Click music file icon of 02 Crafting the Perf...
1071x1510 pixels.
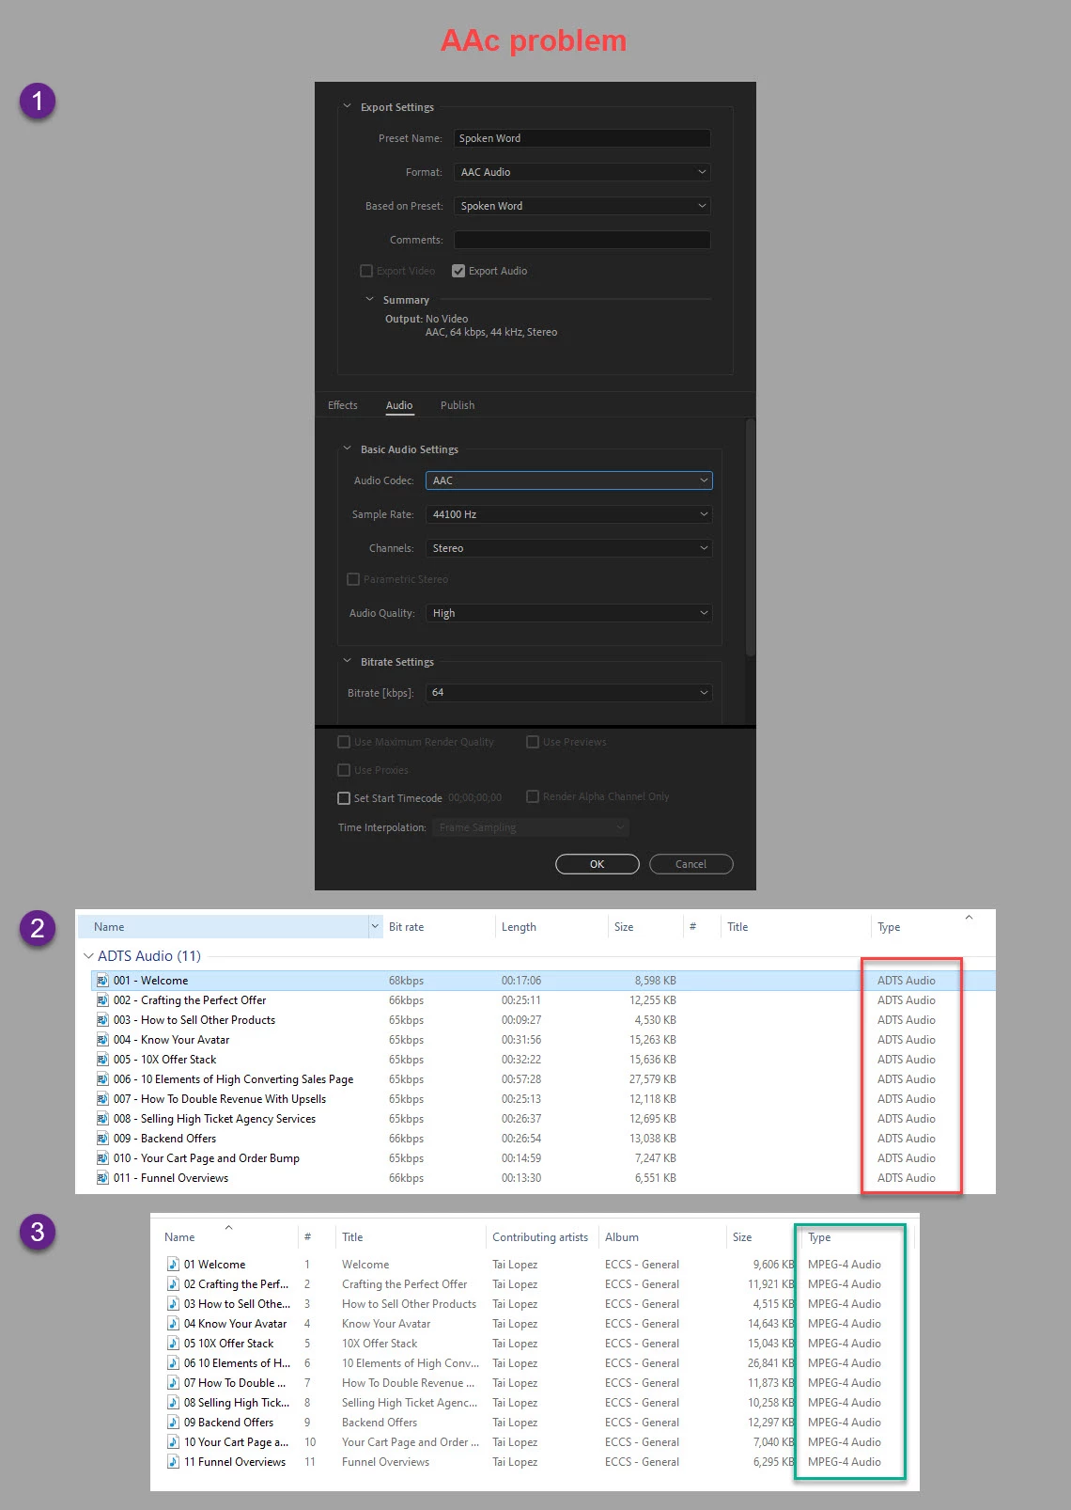173,1284
